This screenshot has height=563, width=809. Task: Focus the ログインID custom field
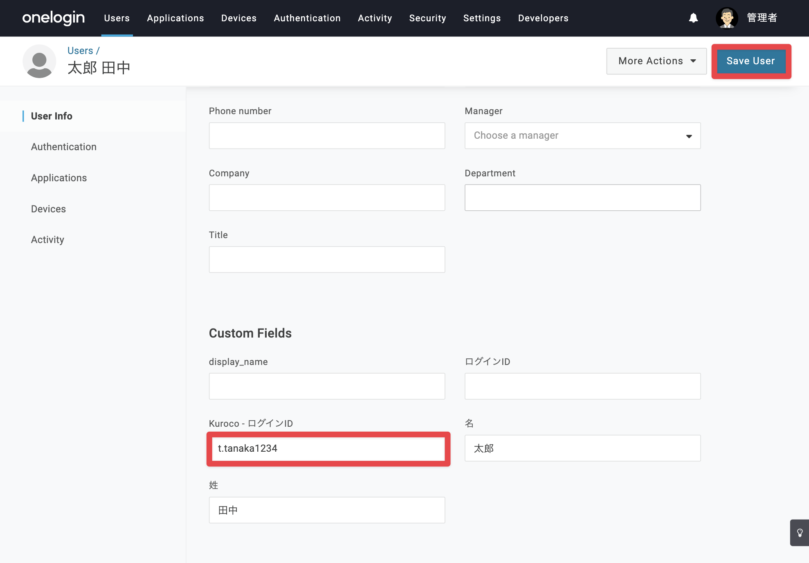582,386
